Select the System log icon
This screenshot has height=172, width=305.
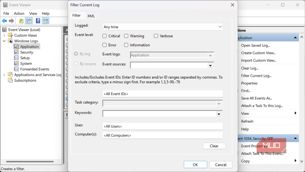click(x=16, y=64)
